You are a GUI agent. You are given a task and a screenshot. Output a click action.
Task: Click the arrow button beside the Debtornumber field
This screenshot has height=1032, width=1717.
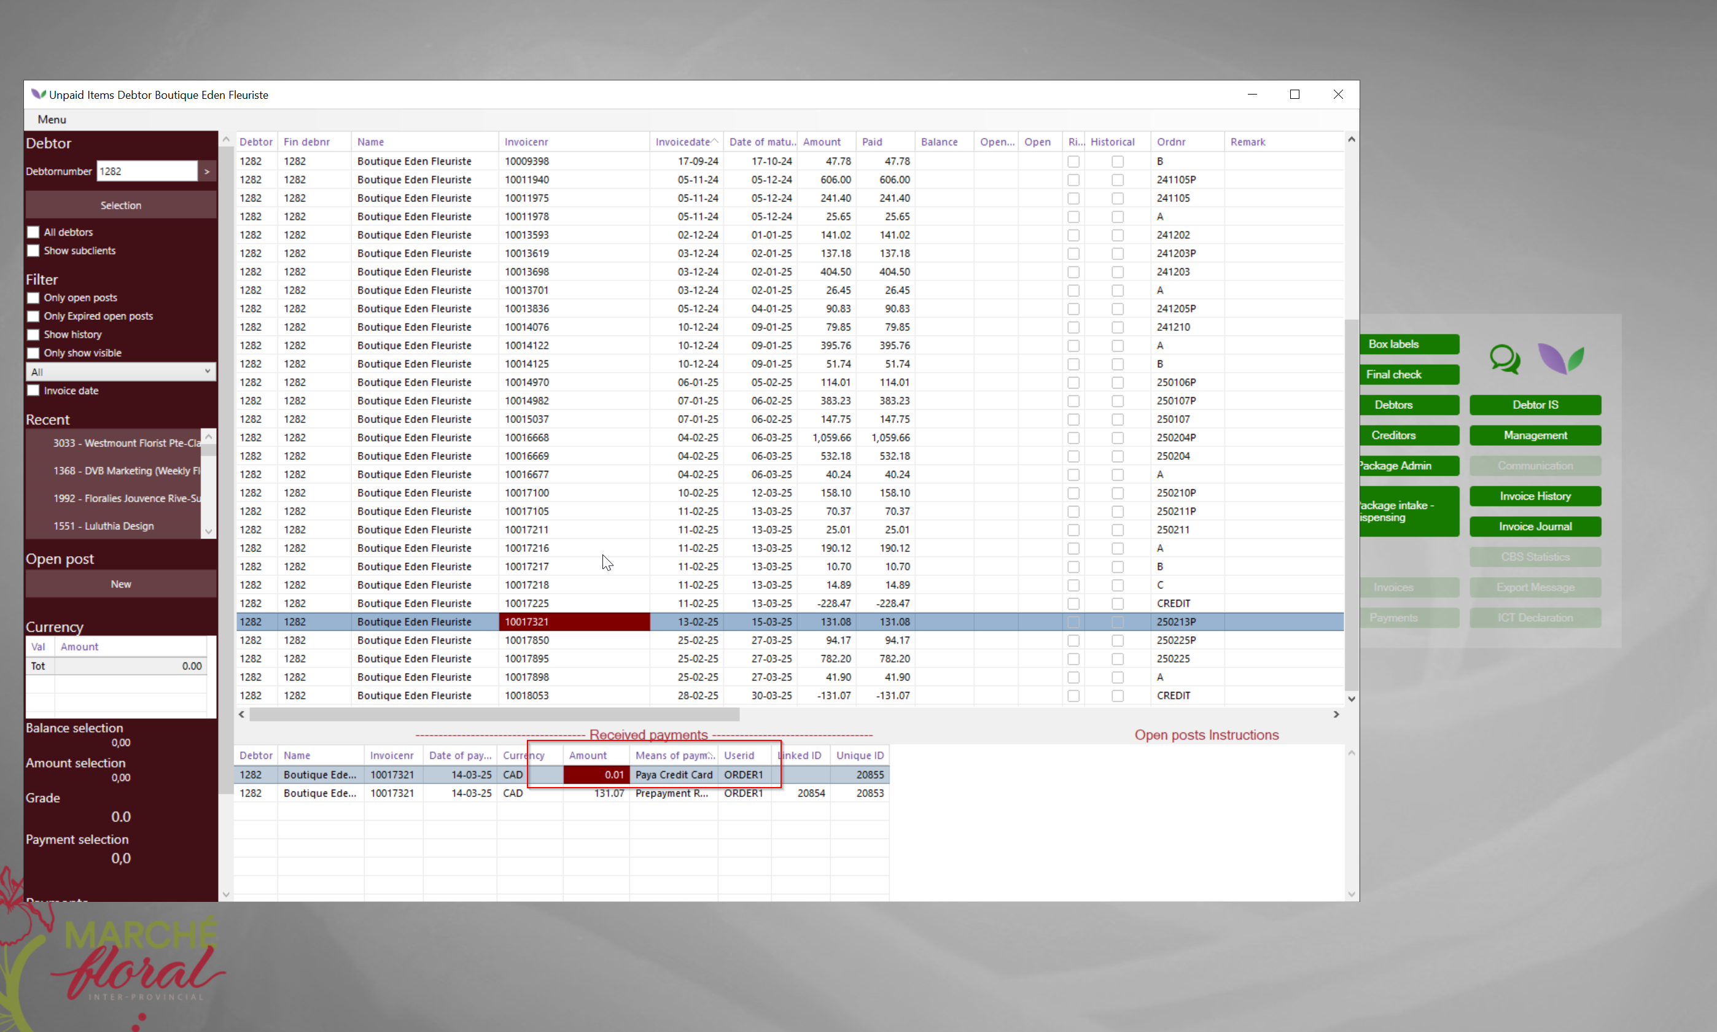point(206,171)
